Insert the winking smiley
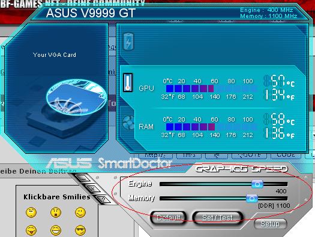Image resolution: width=315 pixels, height=237 pixels. [x=80, y=212]
